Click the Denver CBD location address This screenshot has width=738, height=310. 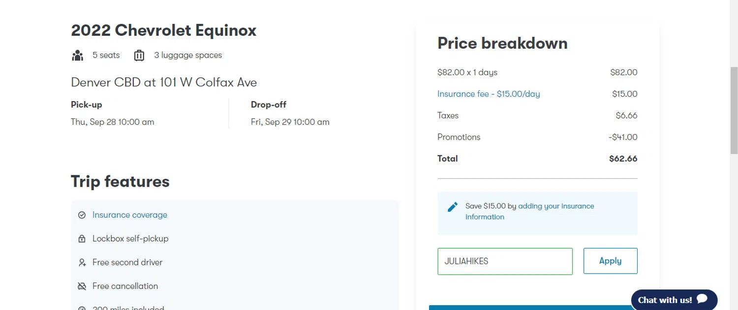click(x=164, y=83)
